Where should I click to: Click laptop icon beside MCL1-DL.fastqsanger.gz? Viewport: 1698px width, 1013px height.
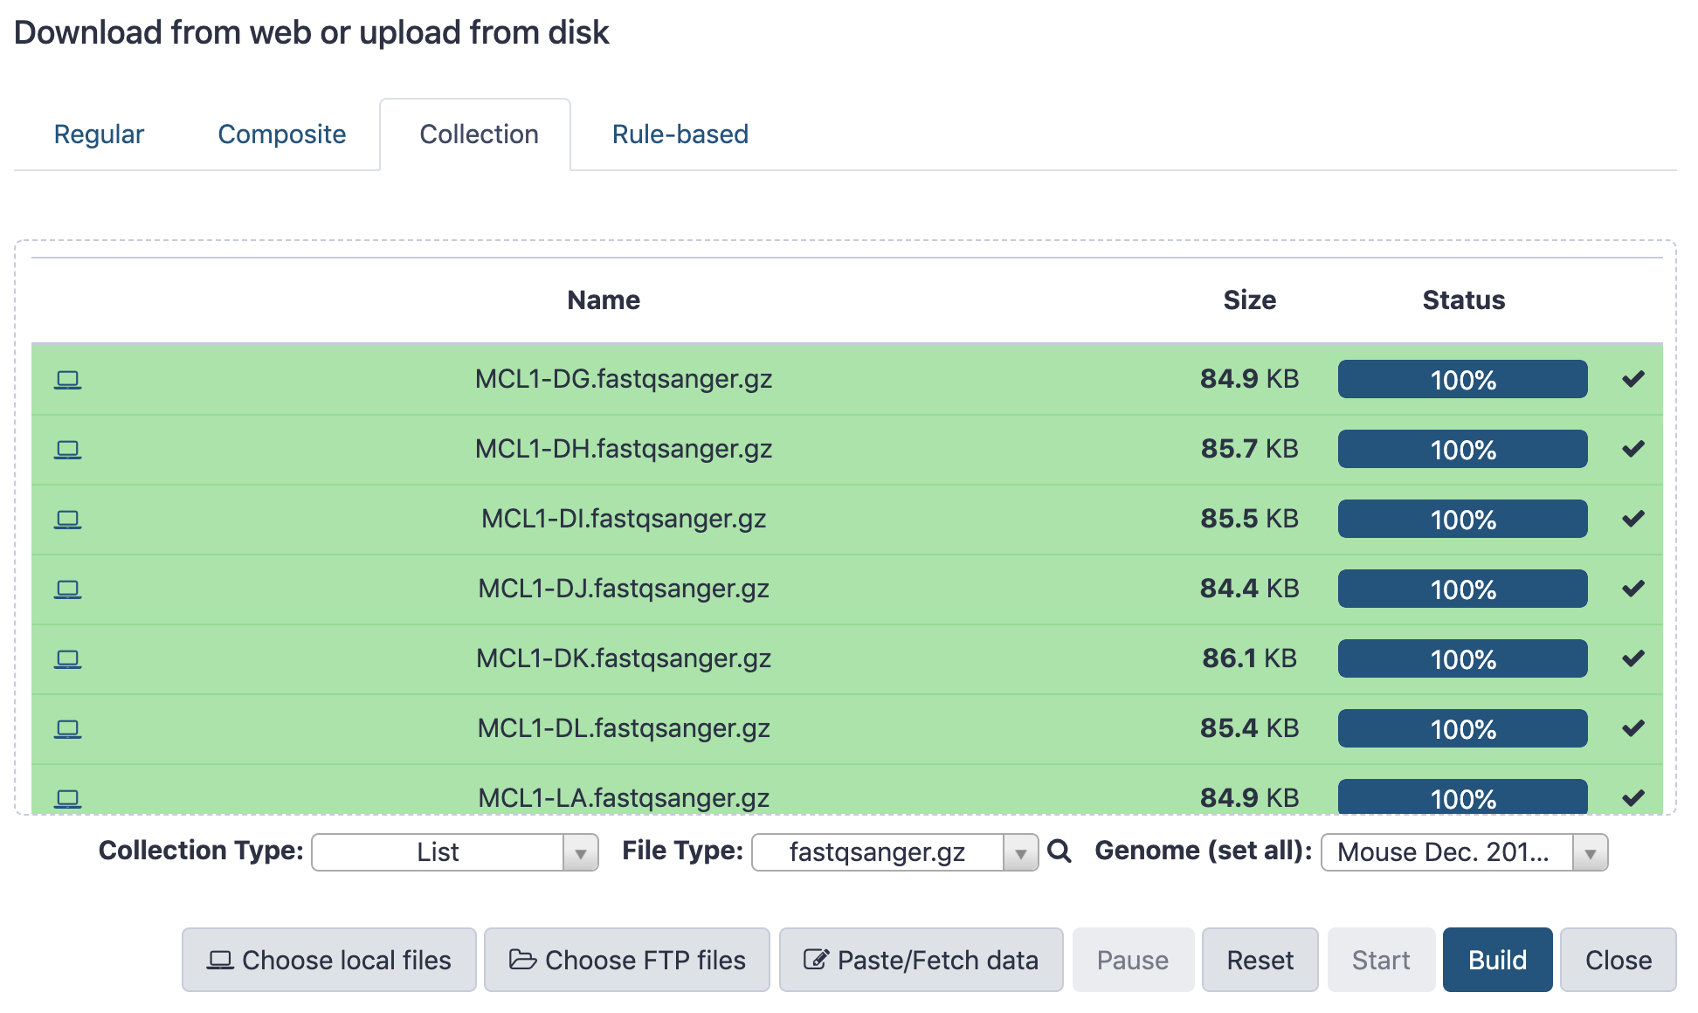67,729
